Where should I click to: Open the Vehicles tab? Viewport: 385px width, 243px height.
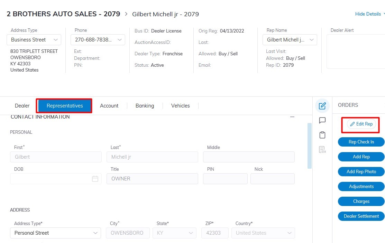[x=180, y=106]
